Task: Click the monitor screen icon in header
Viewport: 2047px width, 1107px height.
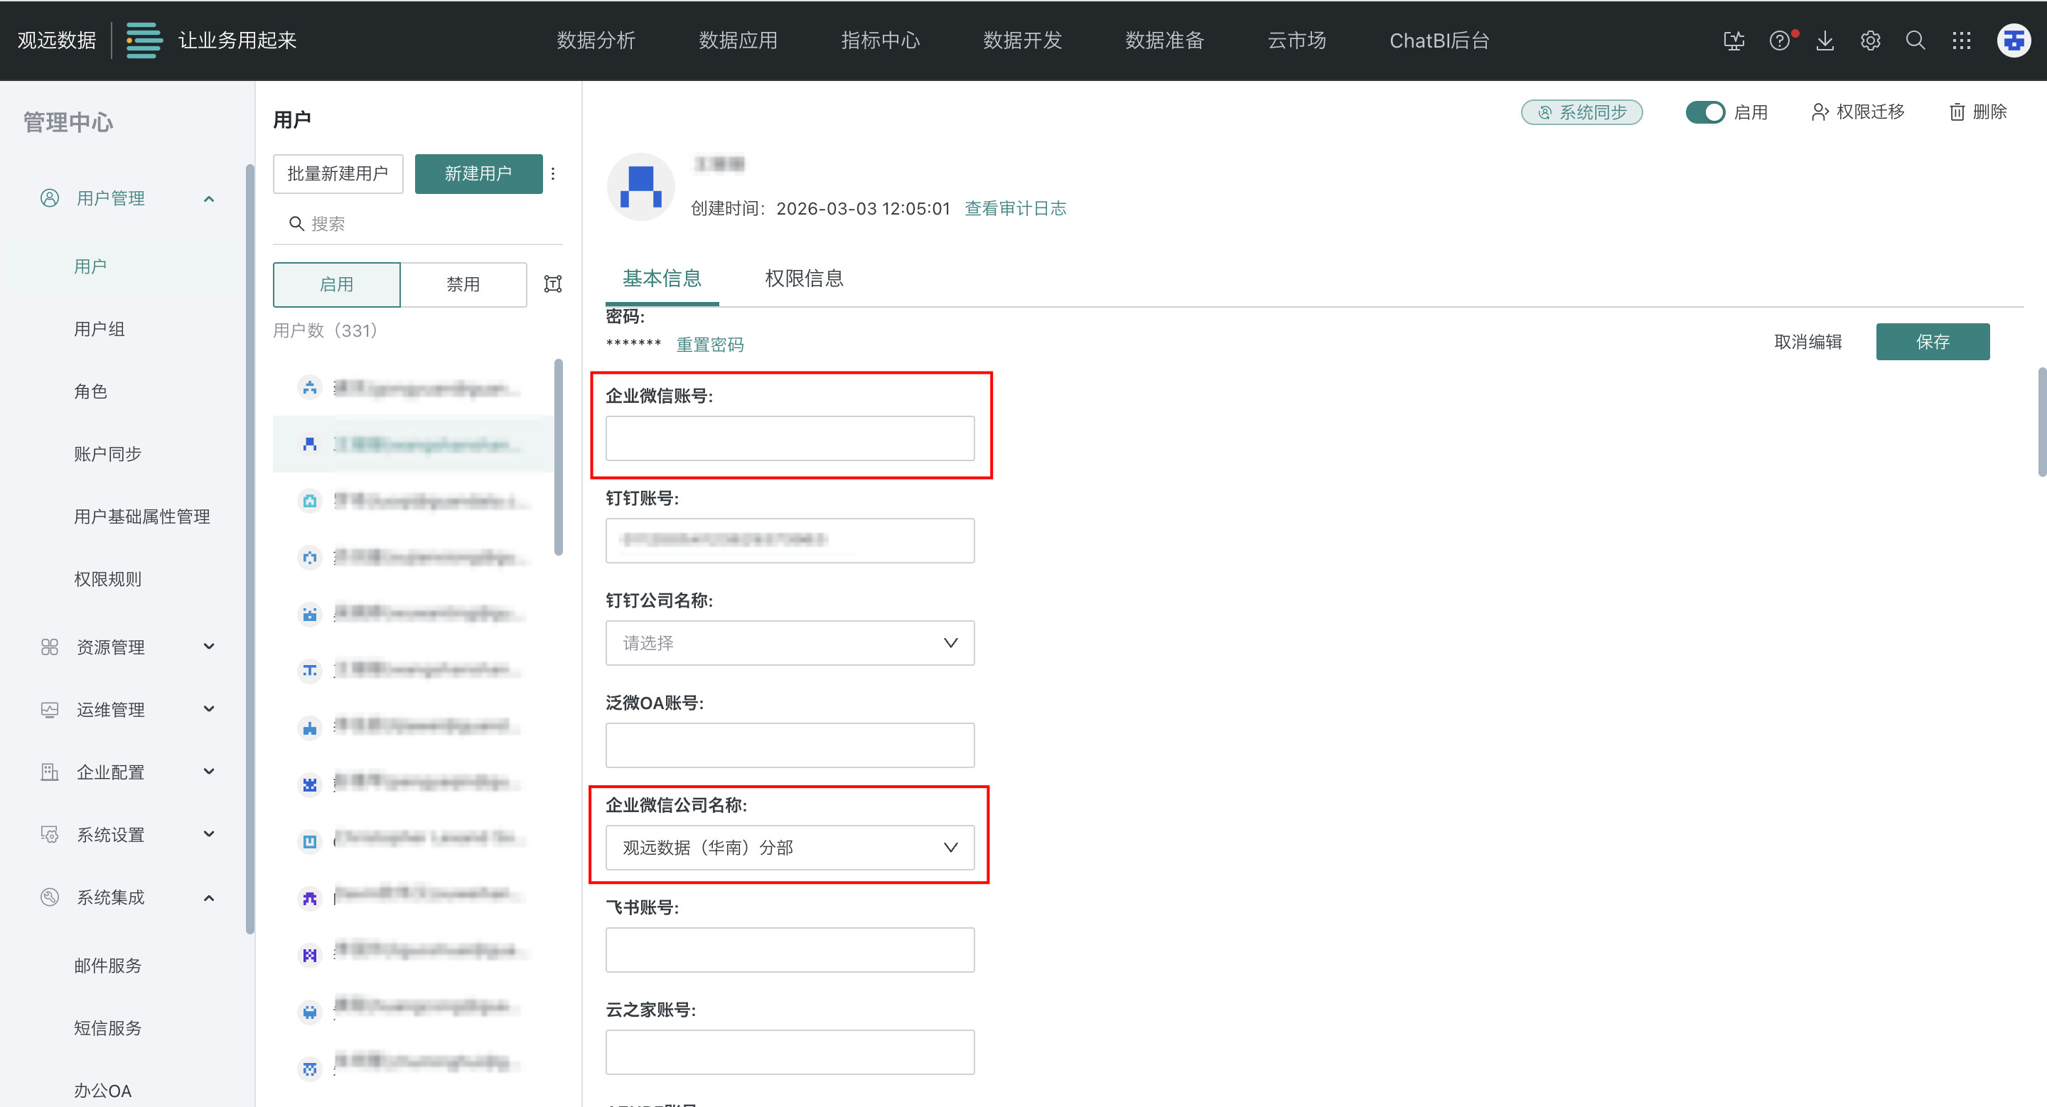Action: coord(1734,40)
